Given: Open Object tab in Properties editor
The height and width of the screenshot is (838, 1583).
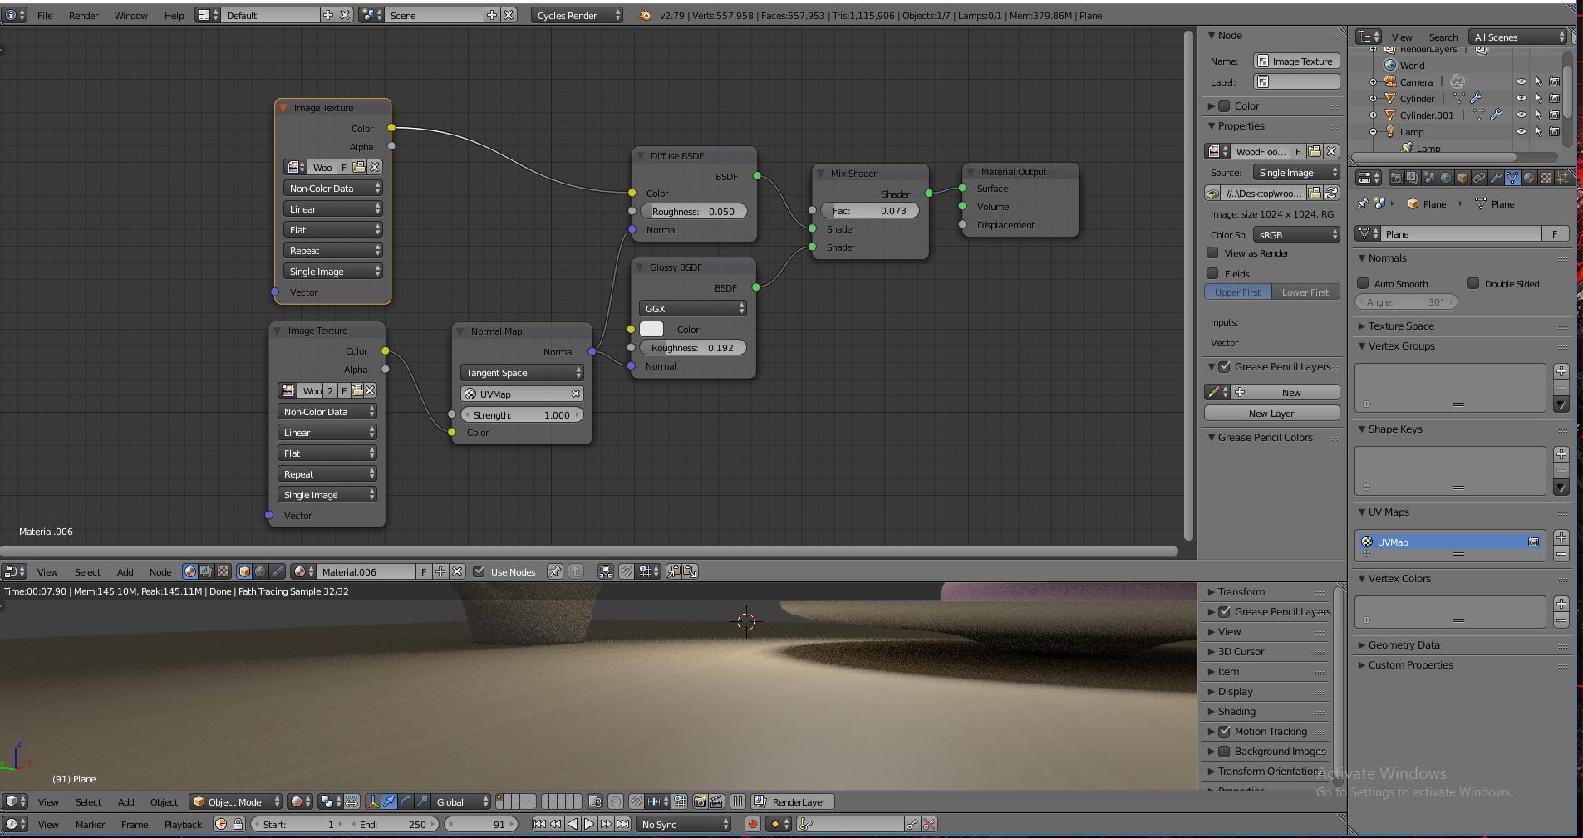Looking at the screenshot, I should click(x=1463, y=178).
